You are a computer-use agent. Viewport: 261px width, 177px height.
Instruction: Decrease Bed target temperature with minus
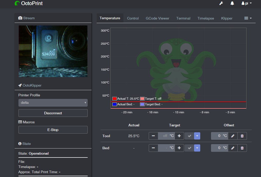click(153, 148)
